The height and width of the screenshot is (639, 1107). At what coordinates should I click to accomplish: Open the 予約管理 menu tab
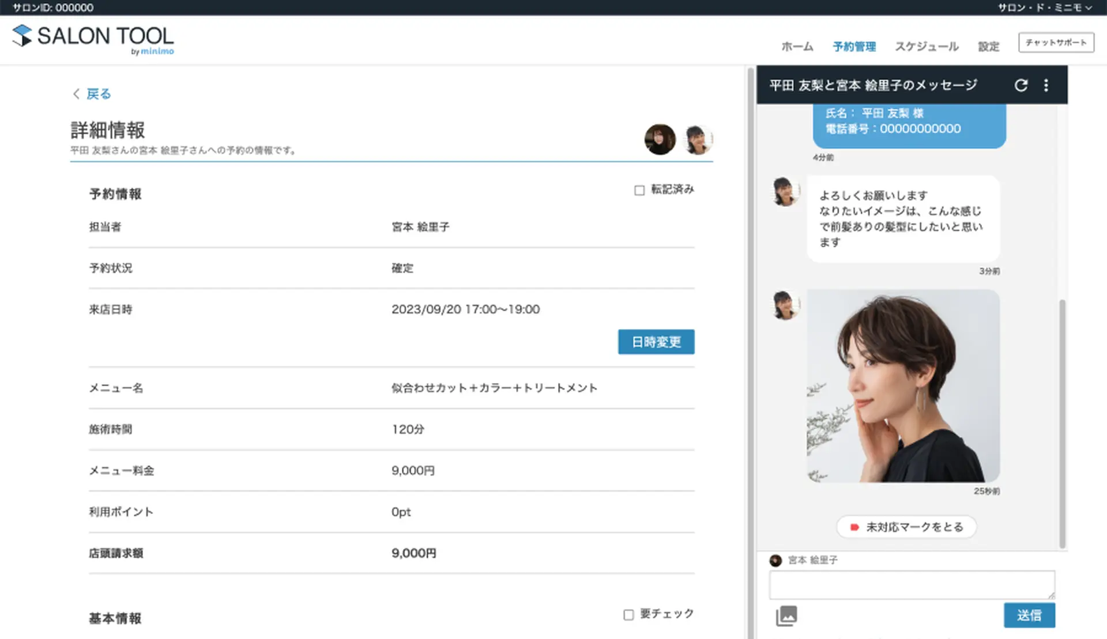[x=854, y=47]
